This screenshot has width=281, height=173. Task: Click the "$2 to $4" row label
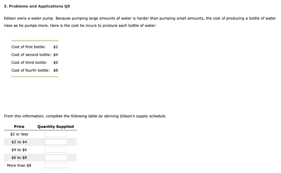pyautogui.click(x=19, y=142)
